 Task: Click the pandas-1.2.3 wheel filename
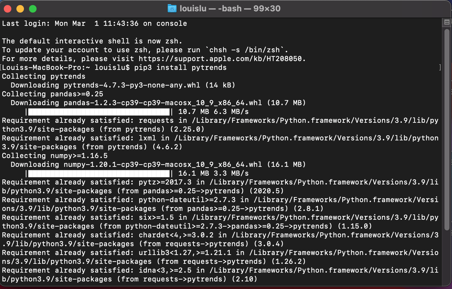pyautogui.click(x=163, y=103)
